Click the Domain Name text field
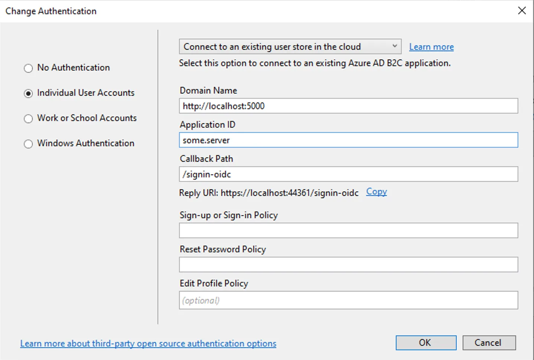534x360 pixels. [348, 106]
